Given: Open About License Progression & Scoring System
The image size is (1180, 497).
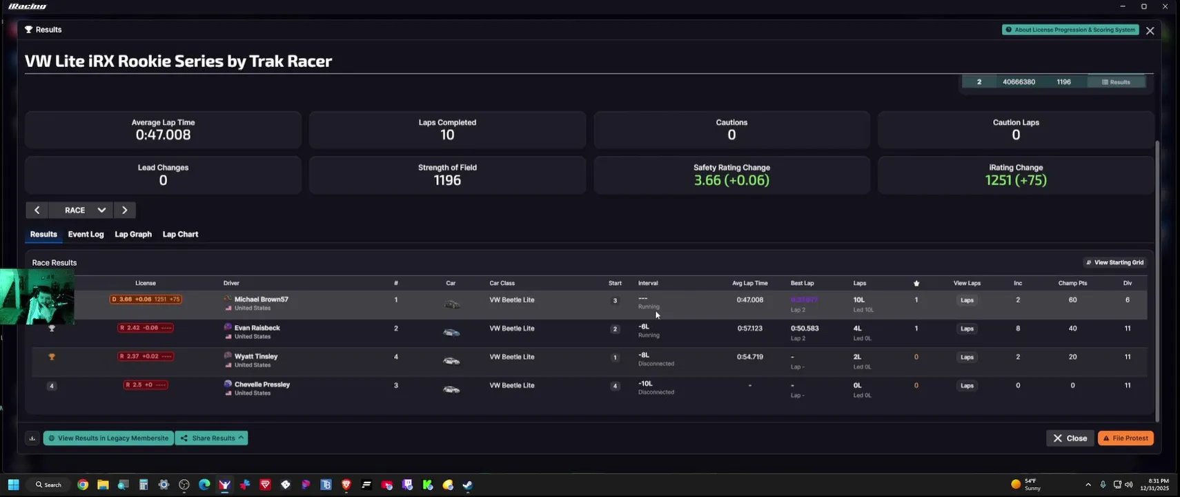Looking at the screenshot, I should pyautogui.click(x=1070, y=30).
